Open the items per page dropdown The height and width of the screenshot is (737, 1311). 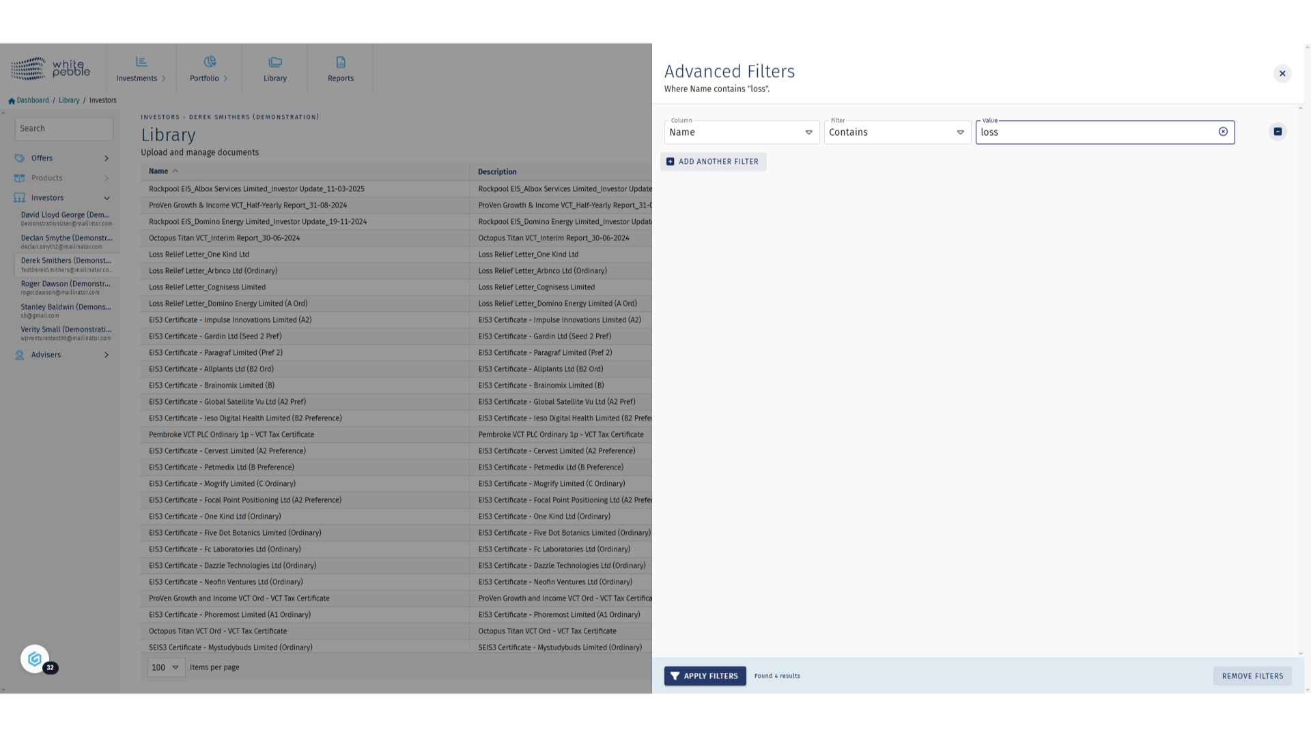click(166, 667)
